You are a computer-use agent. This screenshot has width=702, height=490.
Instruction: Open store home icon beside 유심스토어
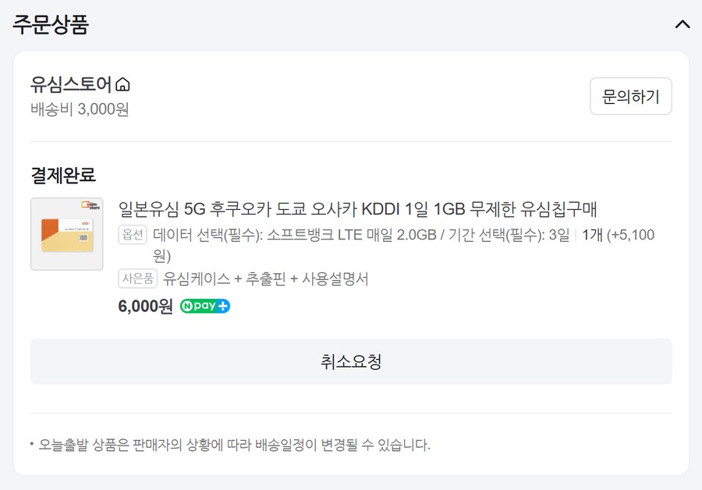point(122,85)
